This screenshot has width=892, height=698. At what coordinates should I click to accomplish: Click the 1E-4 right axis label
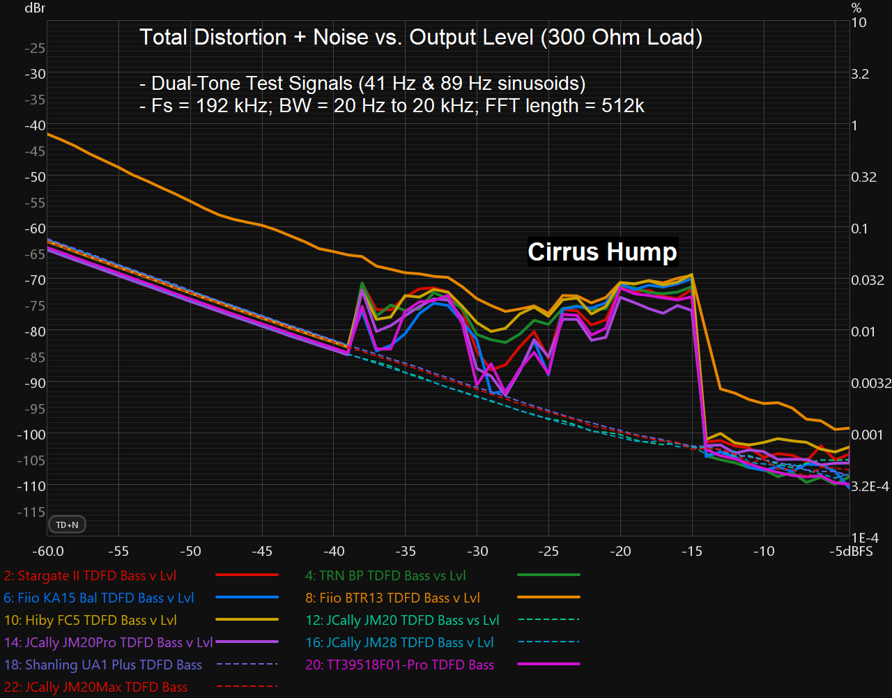click(865, 538)
